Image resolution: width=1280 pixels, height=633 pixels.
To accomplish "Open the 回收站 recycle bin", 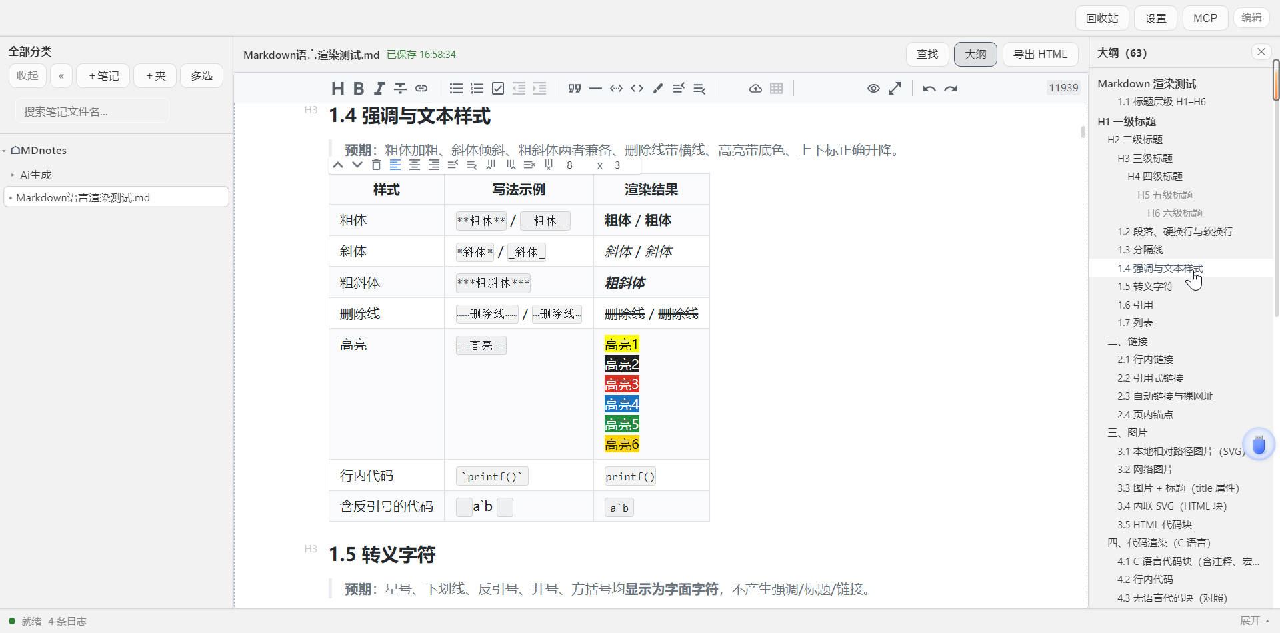I will coord(1102,18).
